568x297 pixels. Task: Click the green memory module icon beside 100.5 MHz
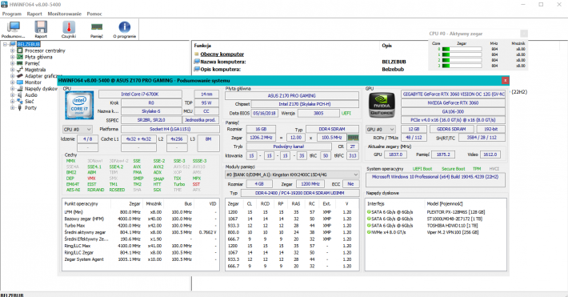pos(353,138)
